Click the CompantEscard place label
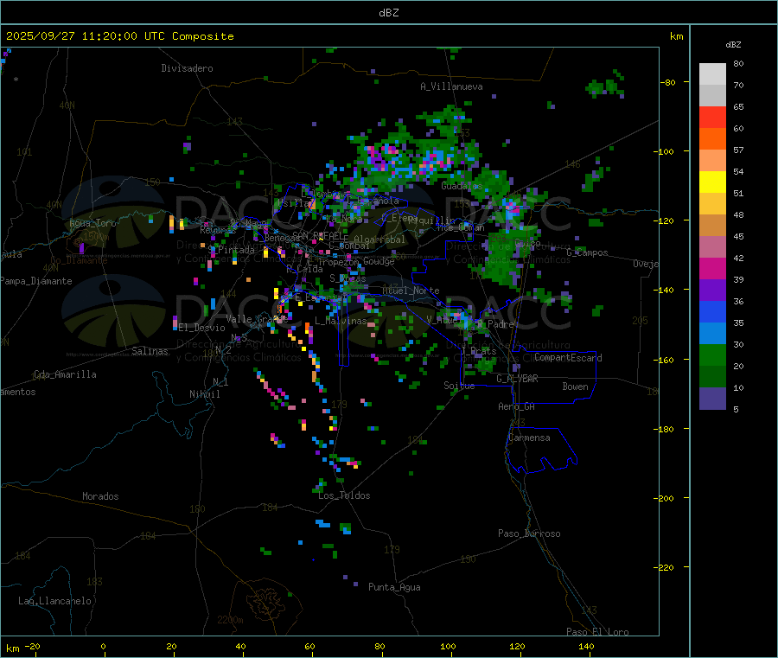 568,358
